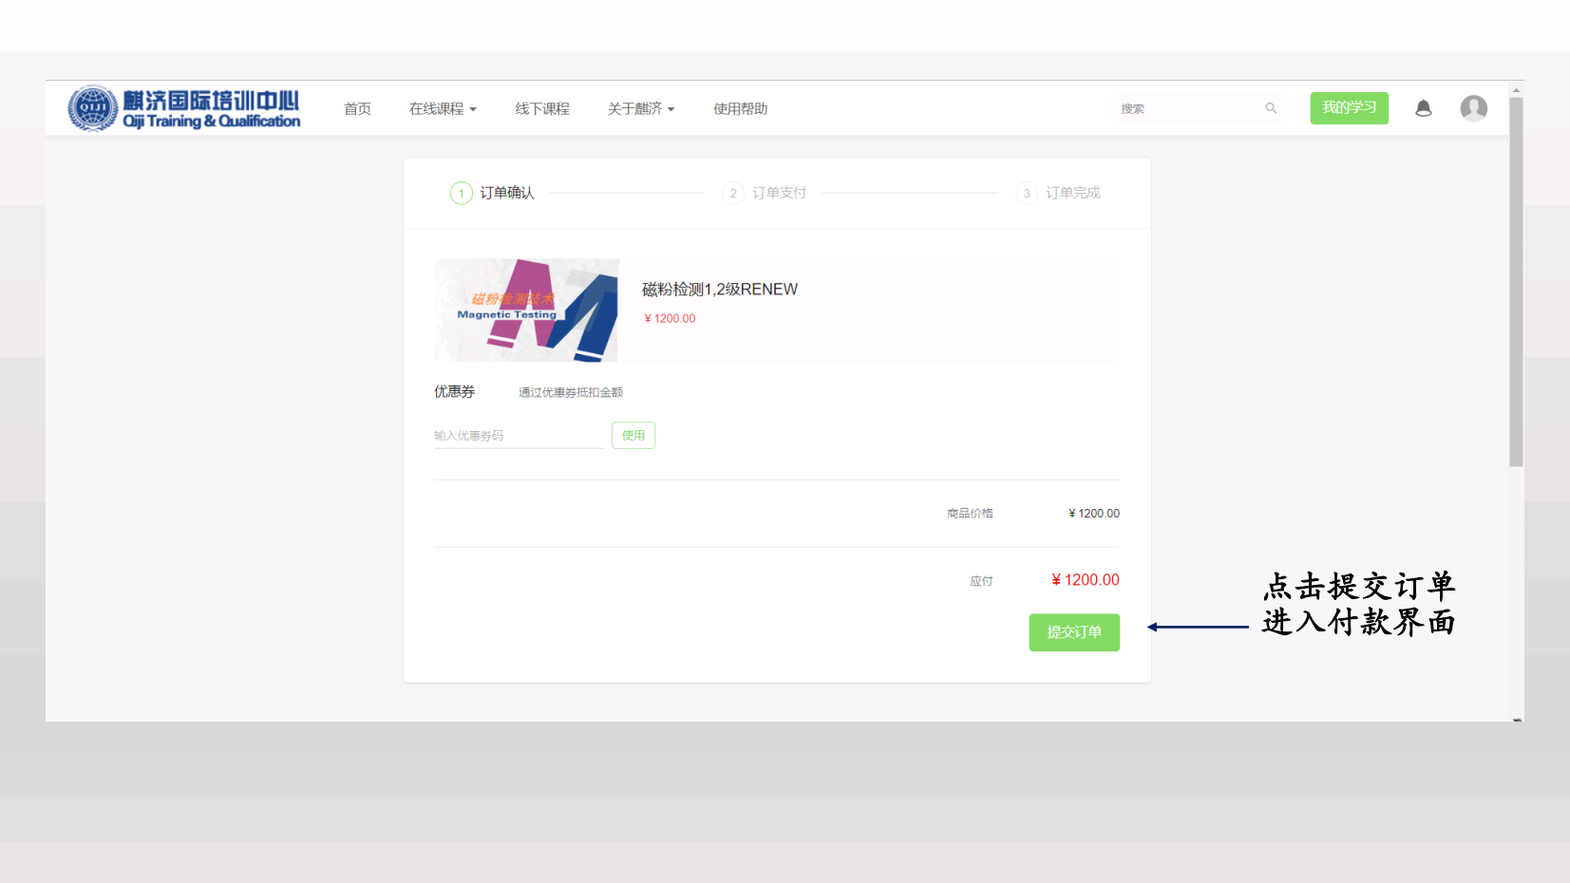Viewport: 1570px width, 883px height.
Task: Click the course title 磁粉检测1,2级RENEW
Action: point(719,290)
